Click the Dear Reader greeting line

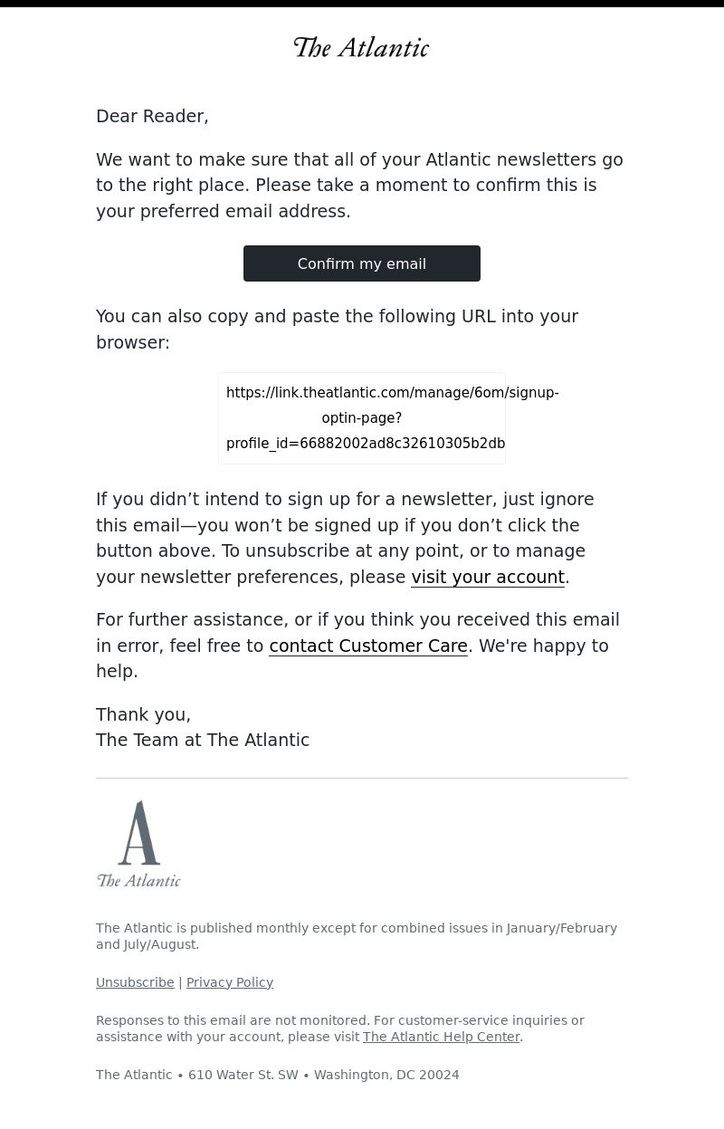152,116
